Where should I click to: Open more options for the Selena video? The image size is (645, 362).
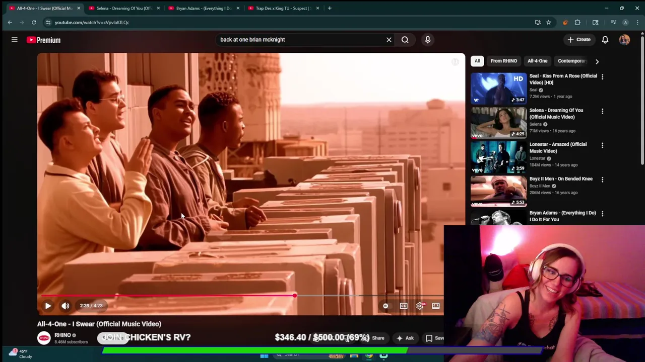[x=602, y=111]
